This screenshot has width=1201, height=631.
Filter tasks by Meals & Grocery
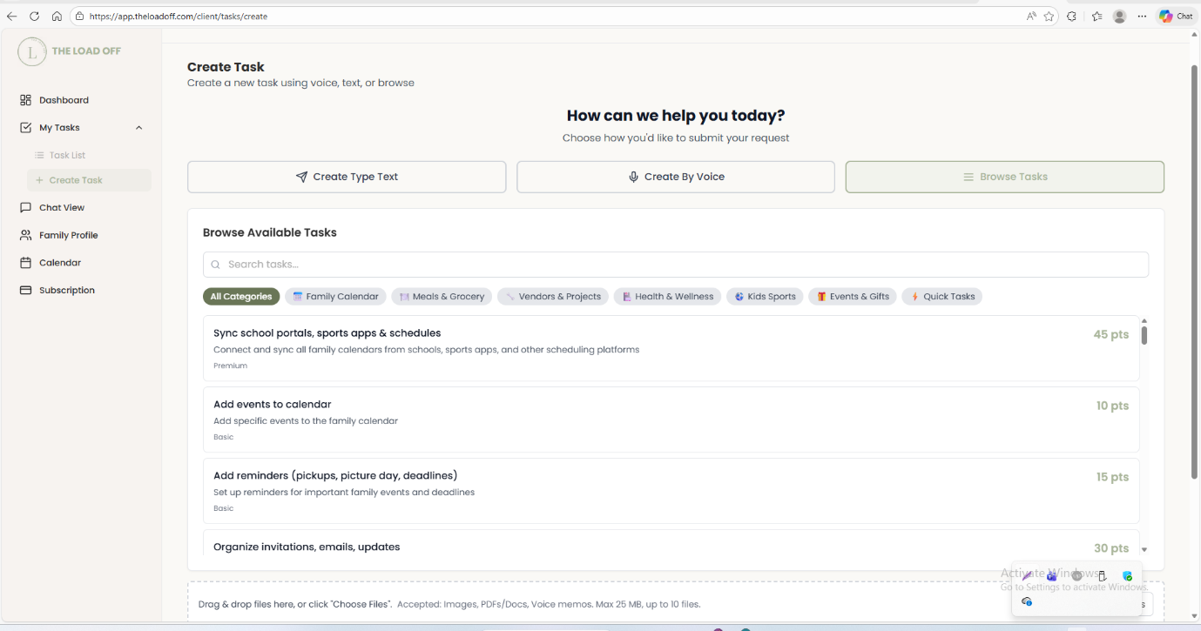tap(442, 297)
